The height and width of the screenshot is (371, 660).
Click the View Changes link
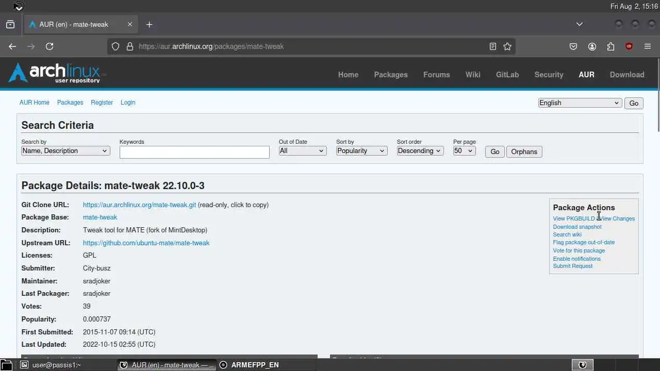tap(618, 218)
